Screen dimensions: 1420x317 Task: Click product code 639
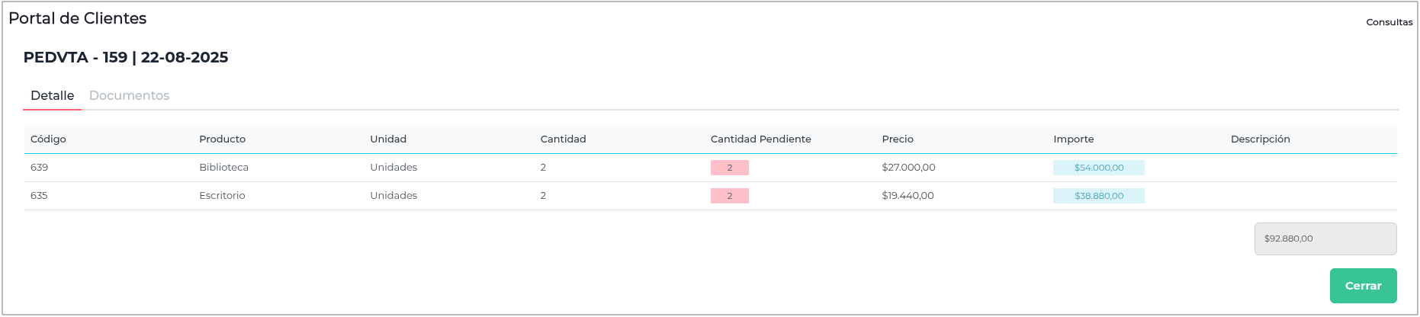tap(39, 167)
